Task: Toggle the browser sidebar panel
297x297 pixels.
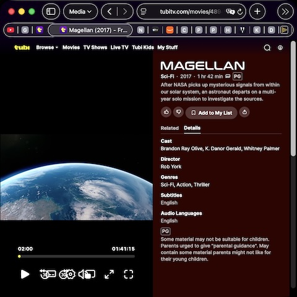Action: pyautogui.click(x=51, y=12)
